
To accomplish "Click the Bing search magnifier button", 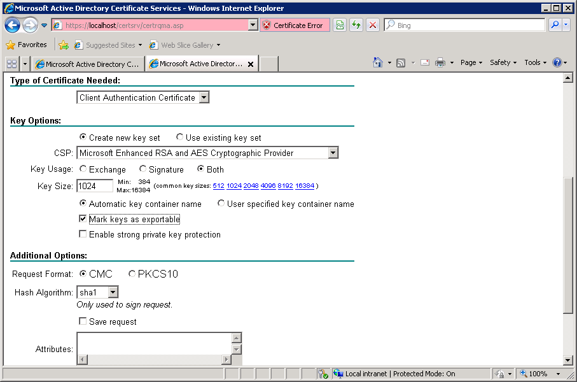I will [555, 25].
